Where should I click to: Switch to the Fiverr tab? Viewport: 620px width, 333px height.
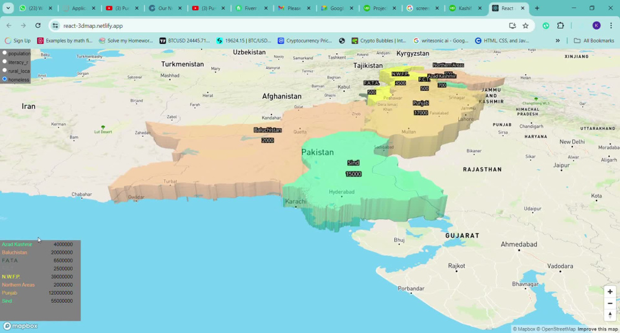pos(252,8)
